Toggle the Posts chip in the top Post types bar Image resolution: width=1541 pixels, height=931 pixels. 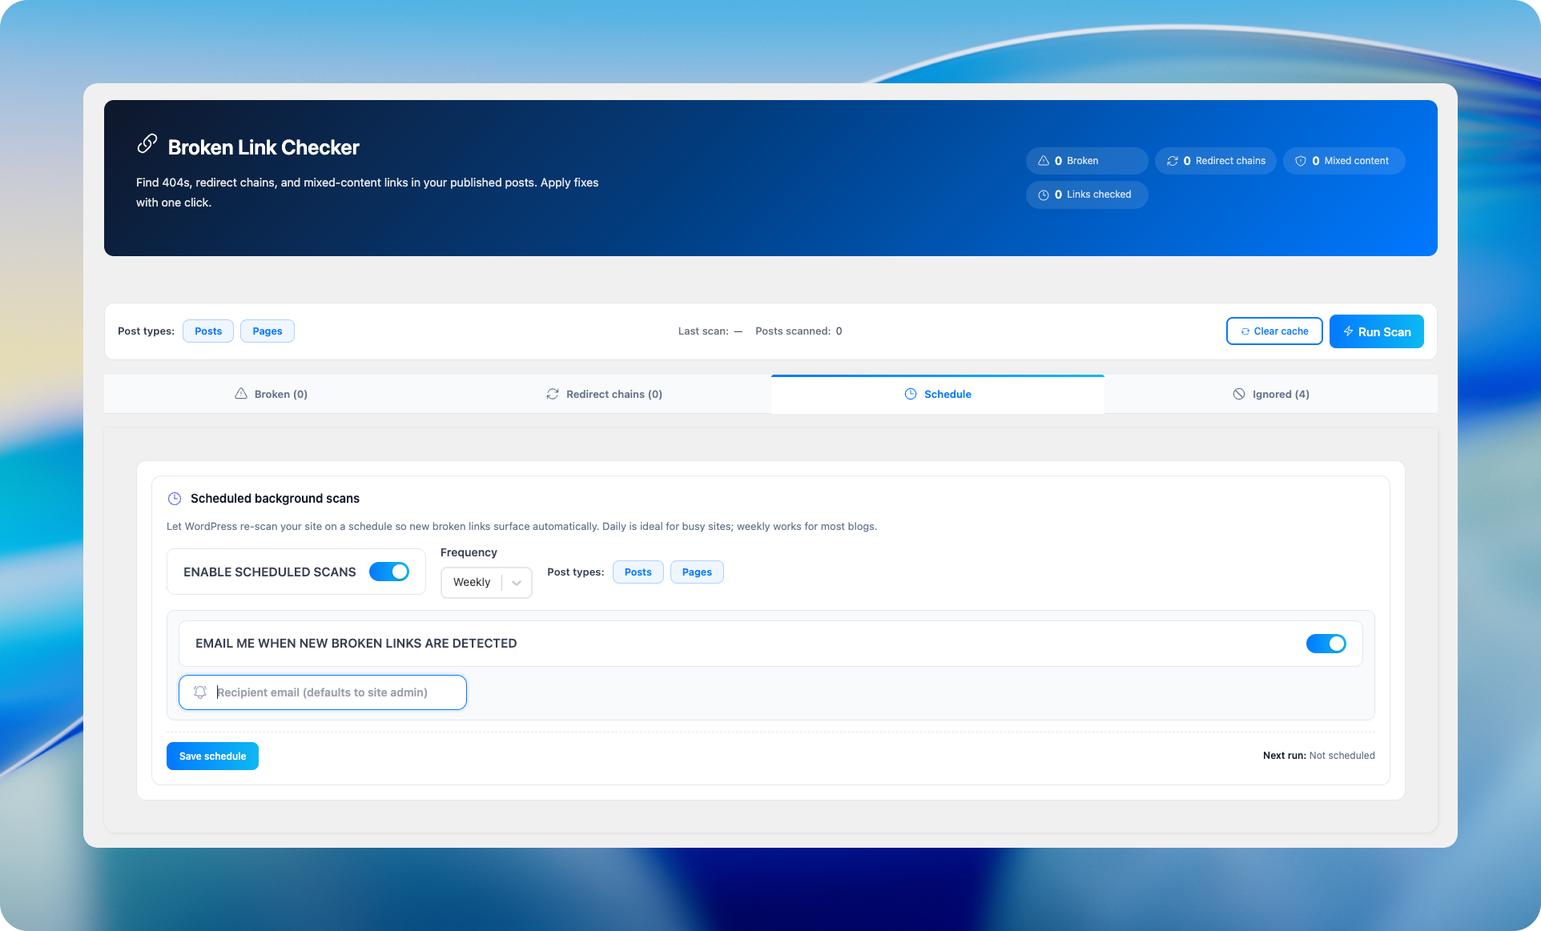[208, 331]
